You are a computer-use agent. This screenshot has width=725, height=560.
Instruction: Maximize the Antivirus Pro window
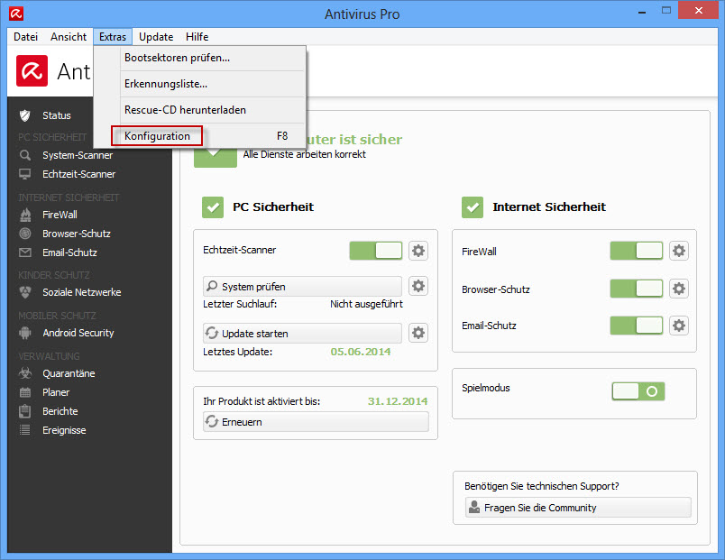click(x=666, y=10)
